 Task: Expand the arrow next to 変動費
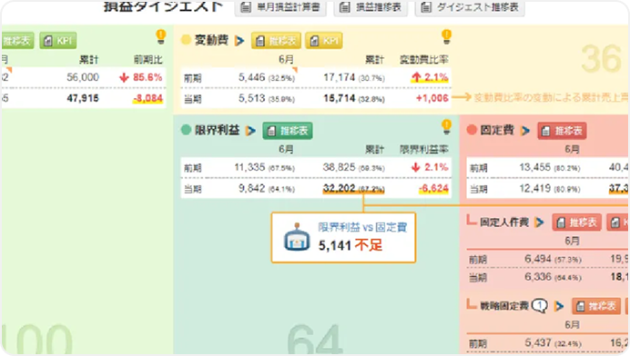click(239, 41)
